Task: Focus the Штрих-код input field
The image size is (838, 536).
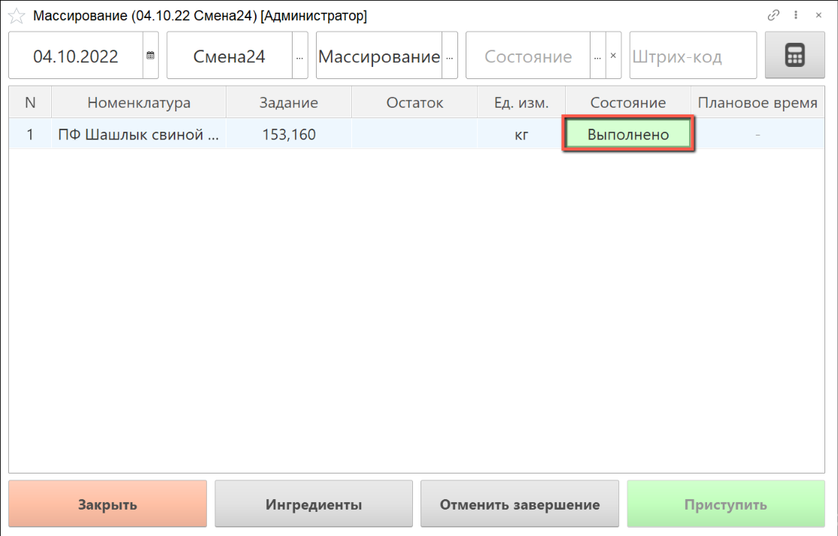Action: (692, 56)
